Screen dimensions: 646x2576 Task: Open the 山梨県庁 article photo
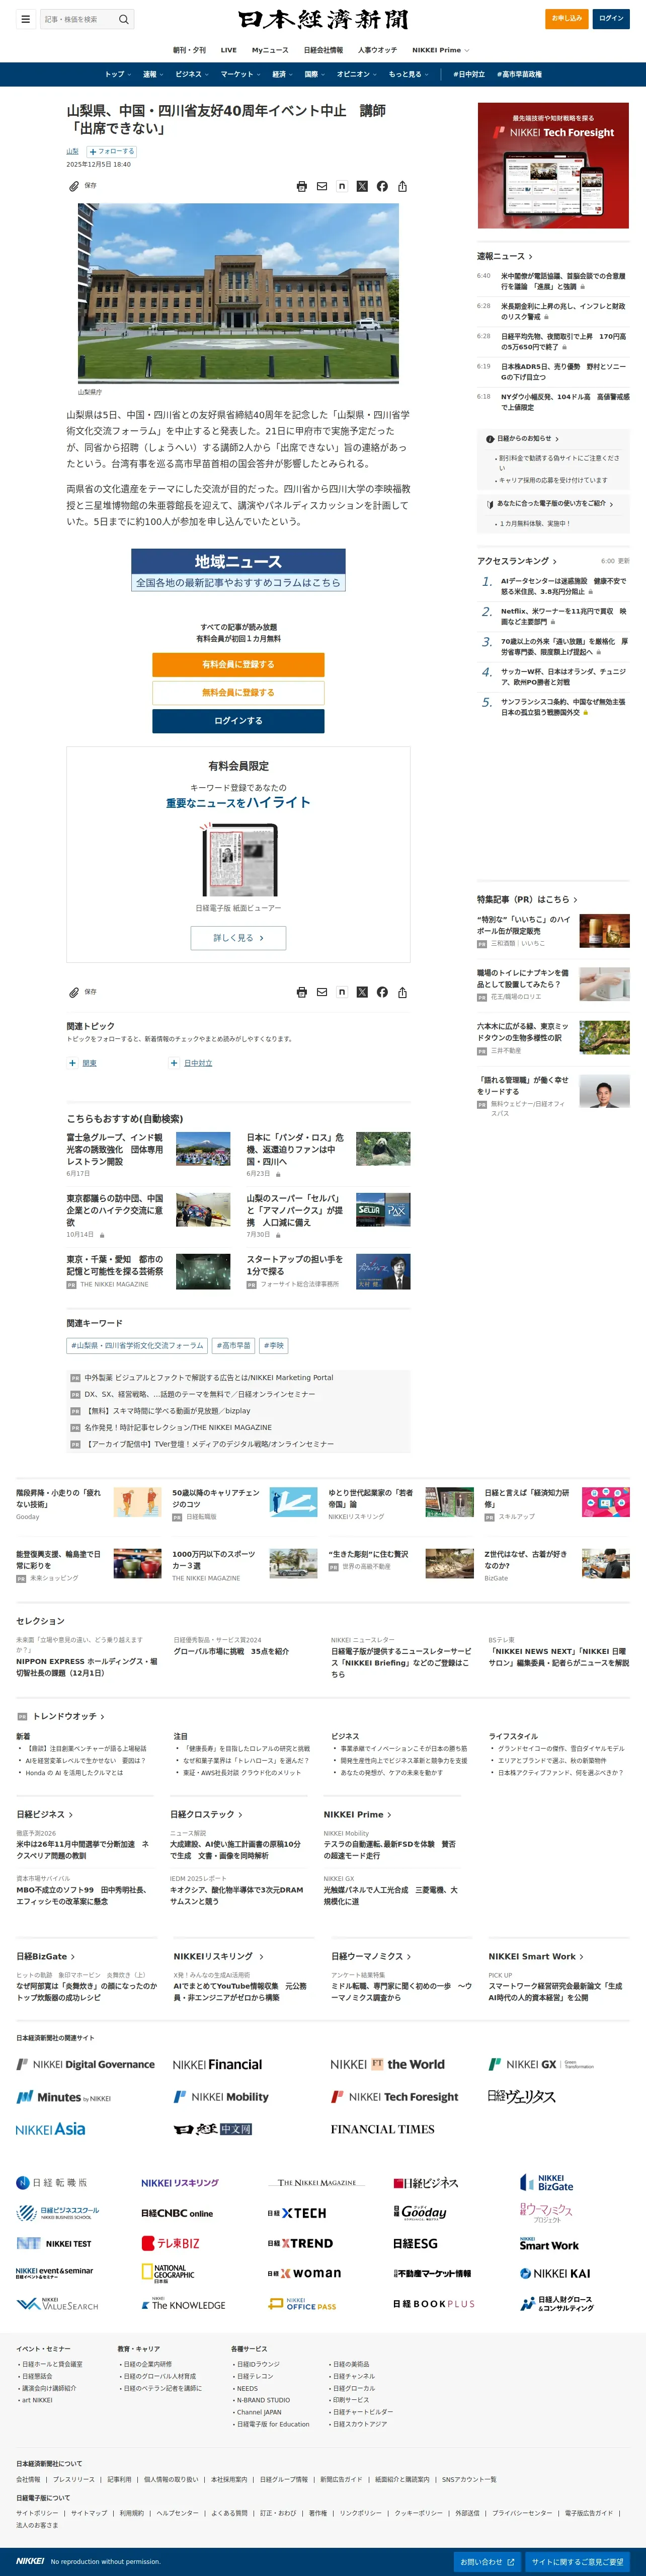(238, 293)
